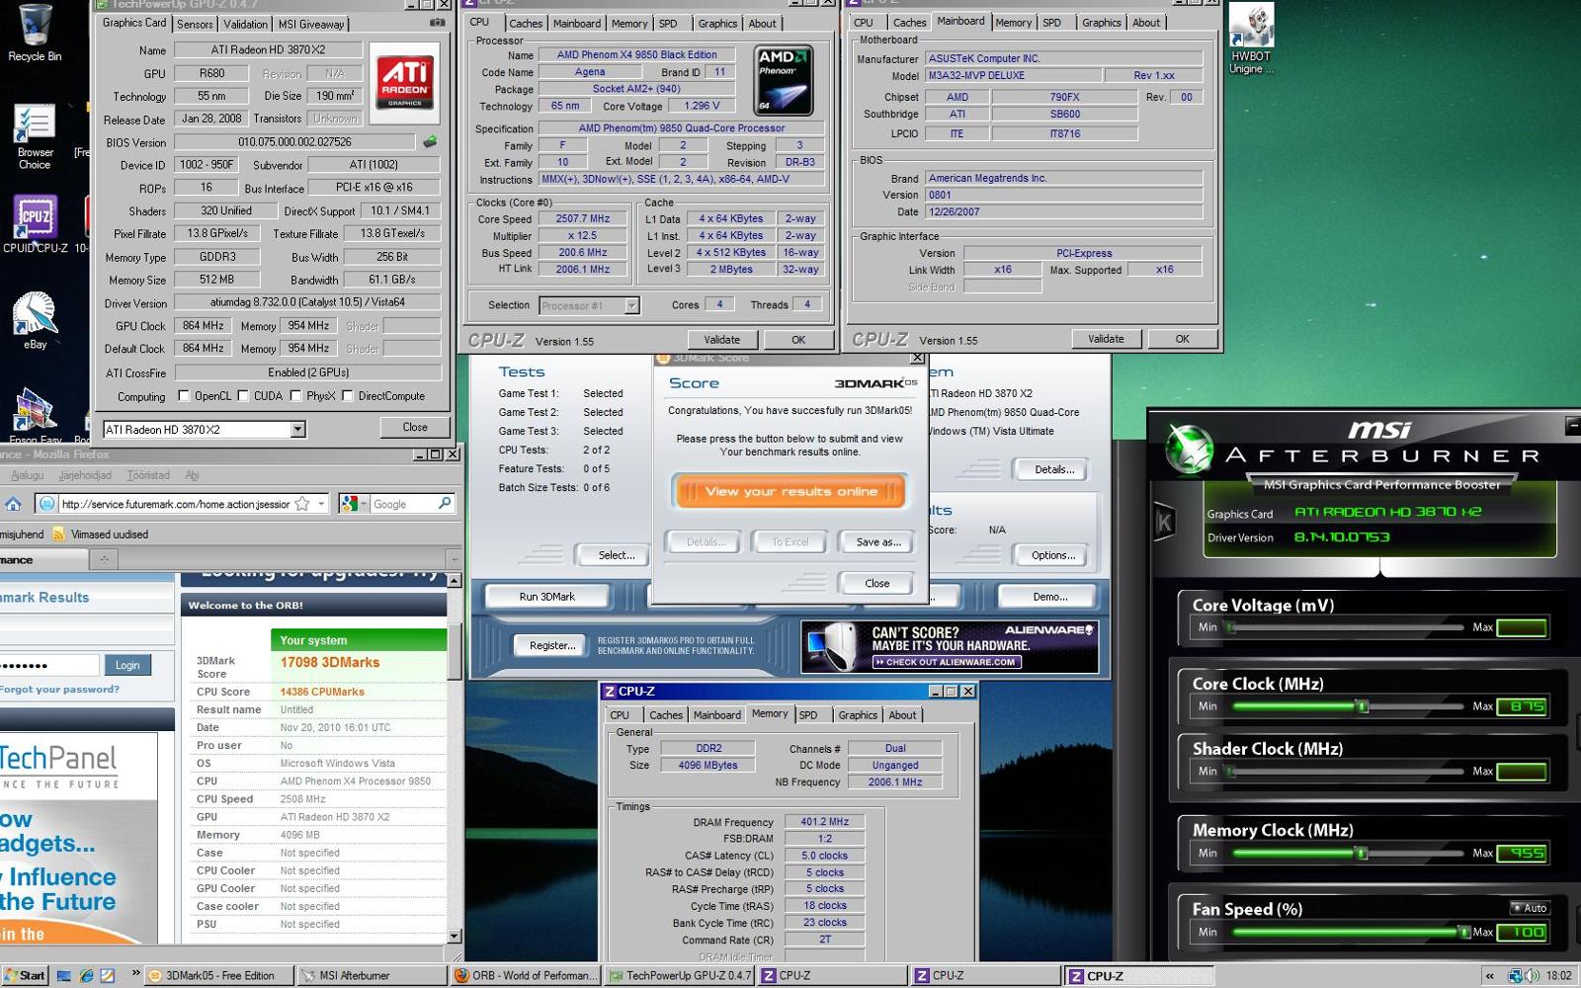Screen dimensions: 1581x988
Task: Open a new Firefox tab with the plus icon
Action: point(103,559)
